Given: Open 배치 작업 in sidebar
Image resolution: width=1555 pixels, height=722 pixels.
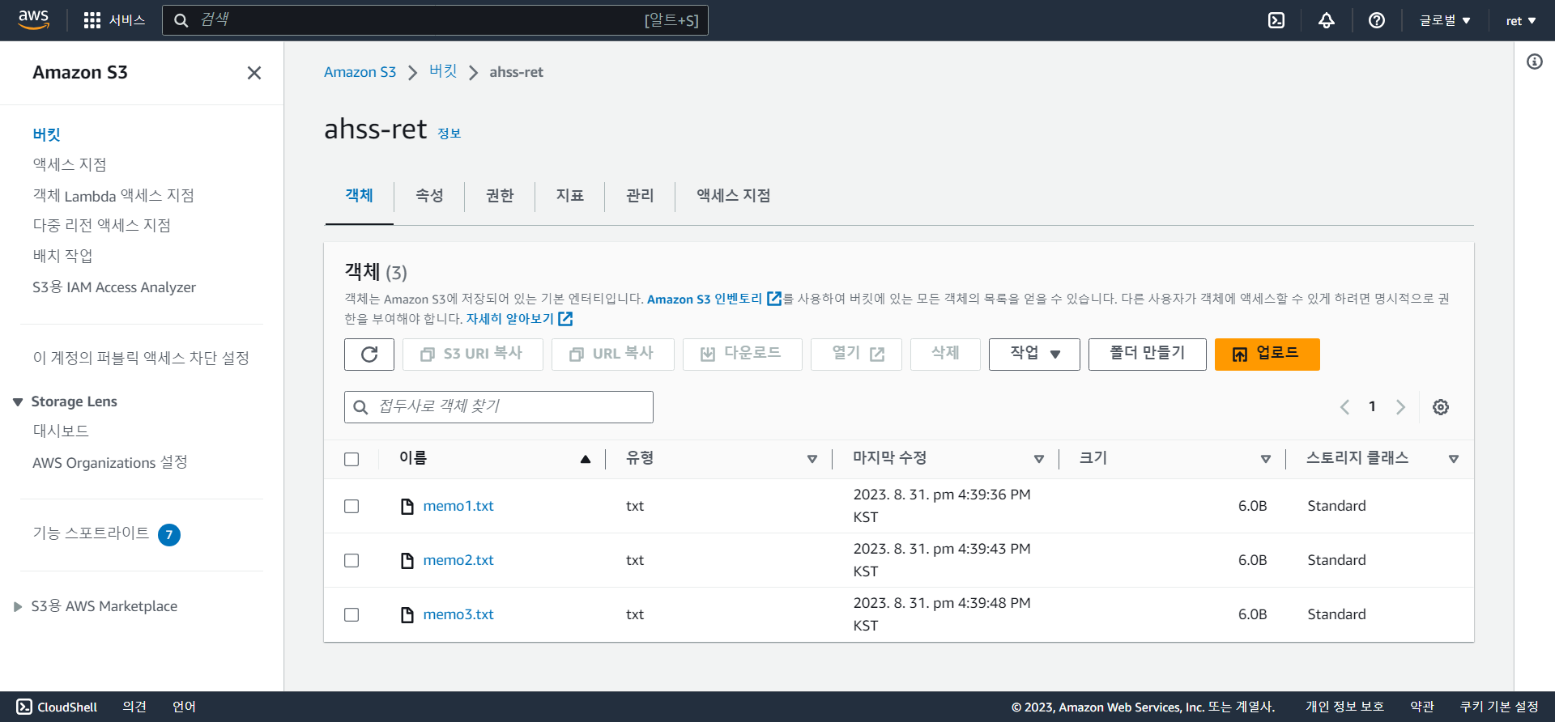Looking at the screenshot, I should pos(63,256).
